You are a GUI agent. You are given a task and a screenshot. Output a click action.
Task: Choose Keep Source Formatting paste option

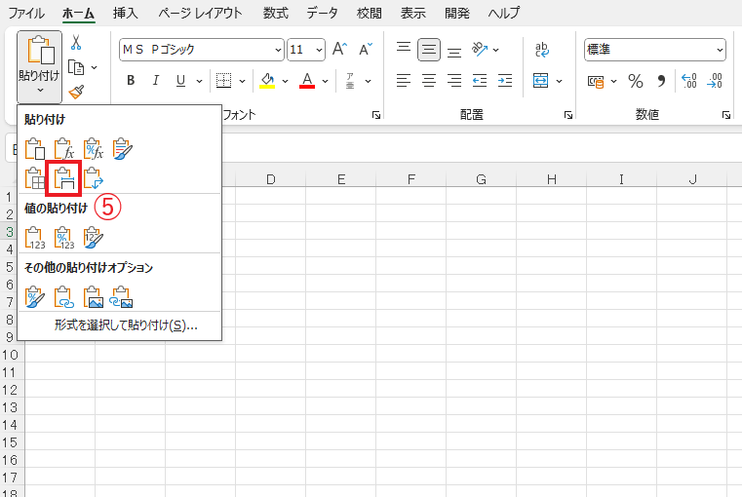pyautogui.click(x=123, y=149)
